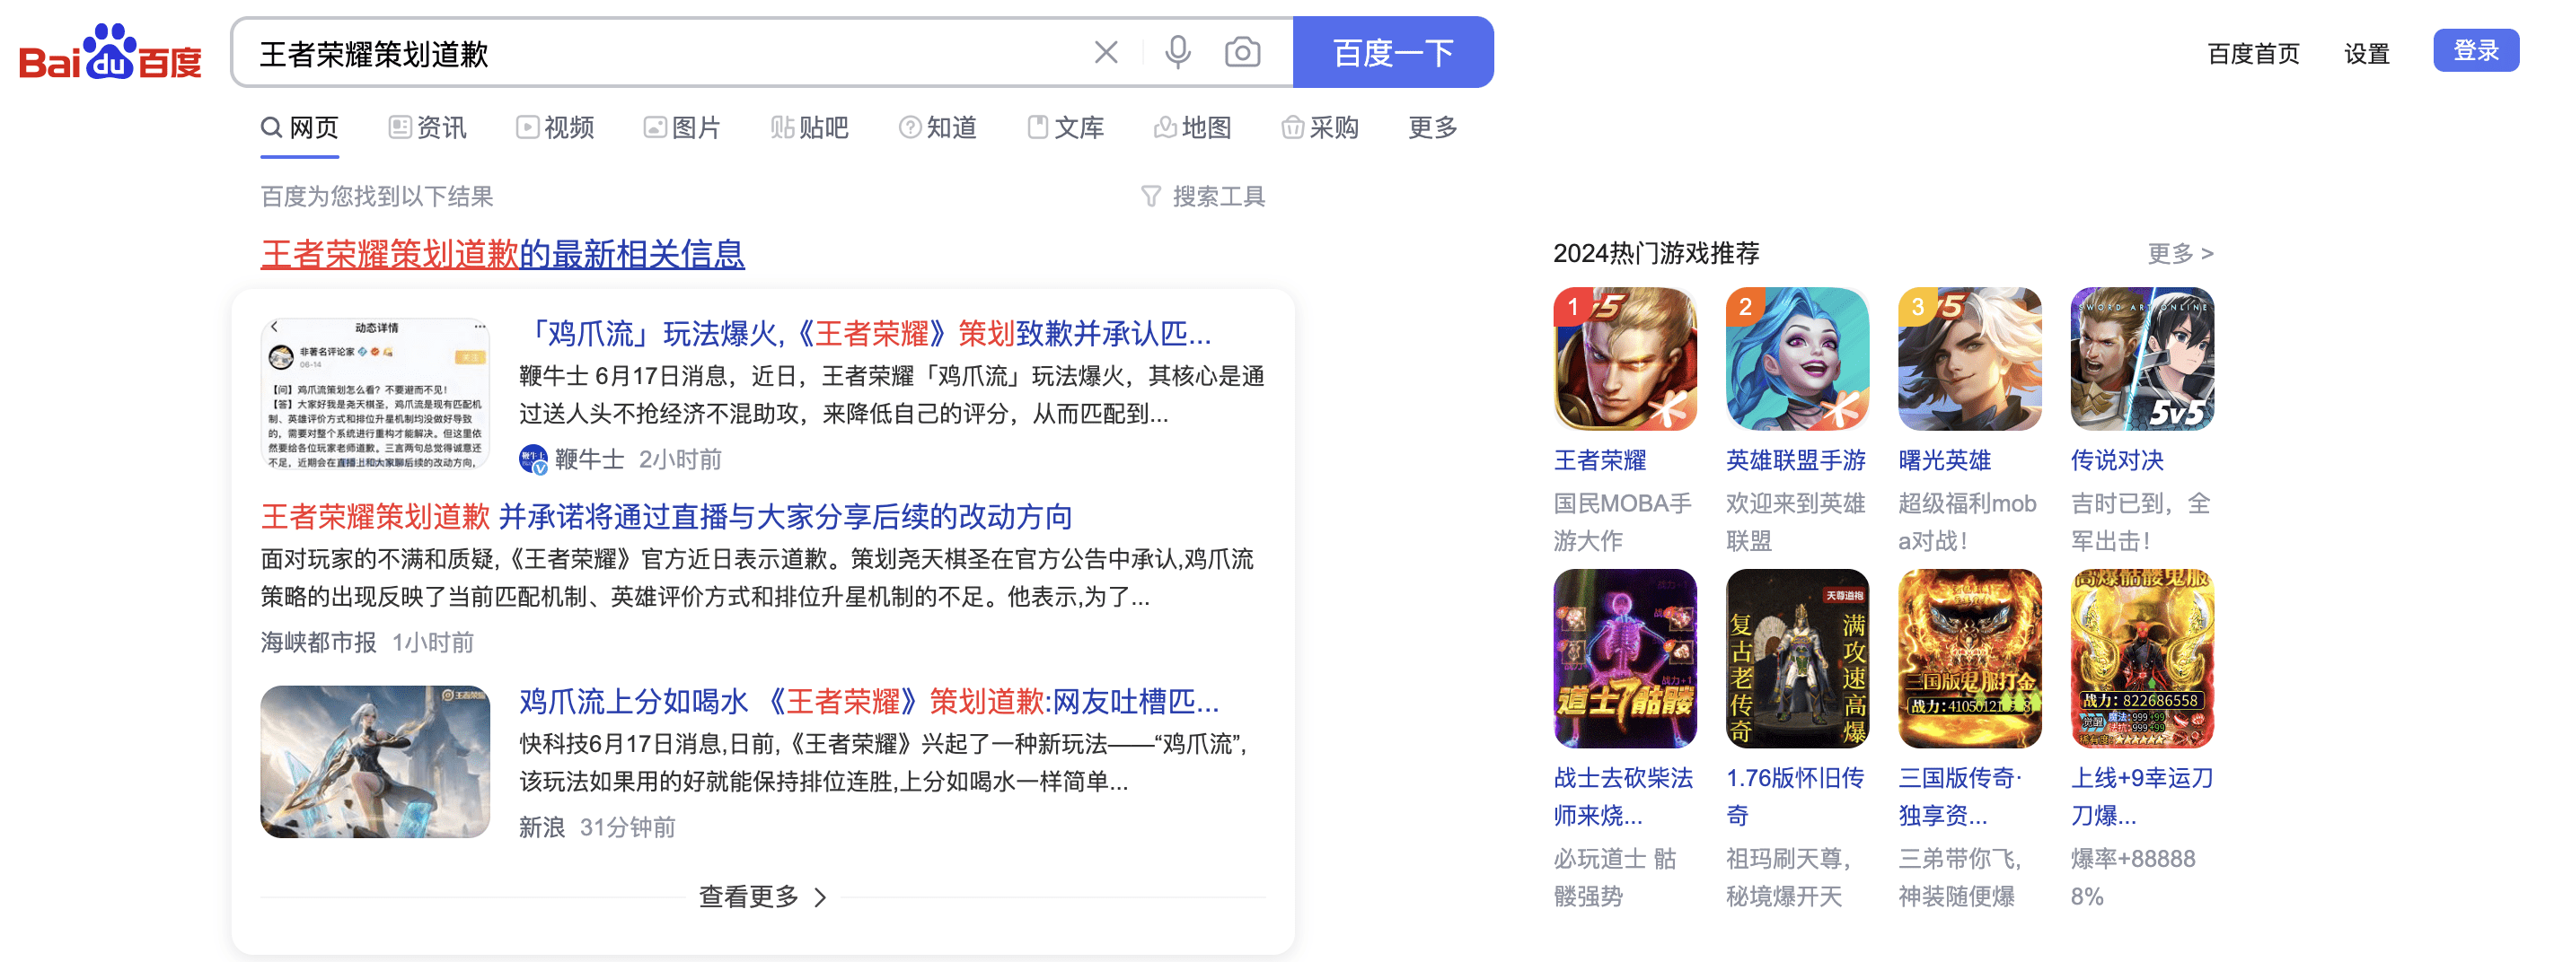Click the 高爆骷髅鬼服 ad image

(x=2143, y=659)
